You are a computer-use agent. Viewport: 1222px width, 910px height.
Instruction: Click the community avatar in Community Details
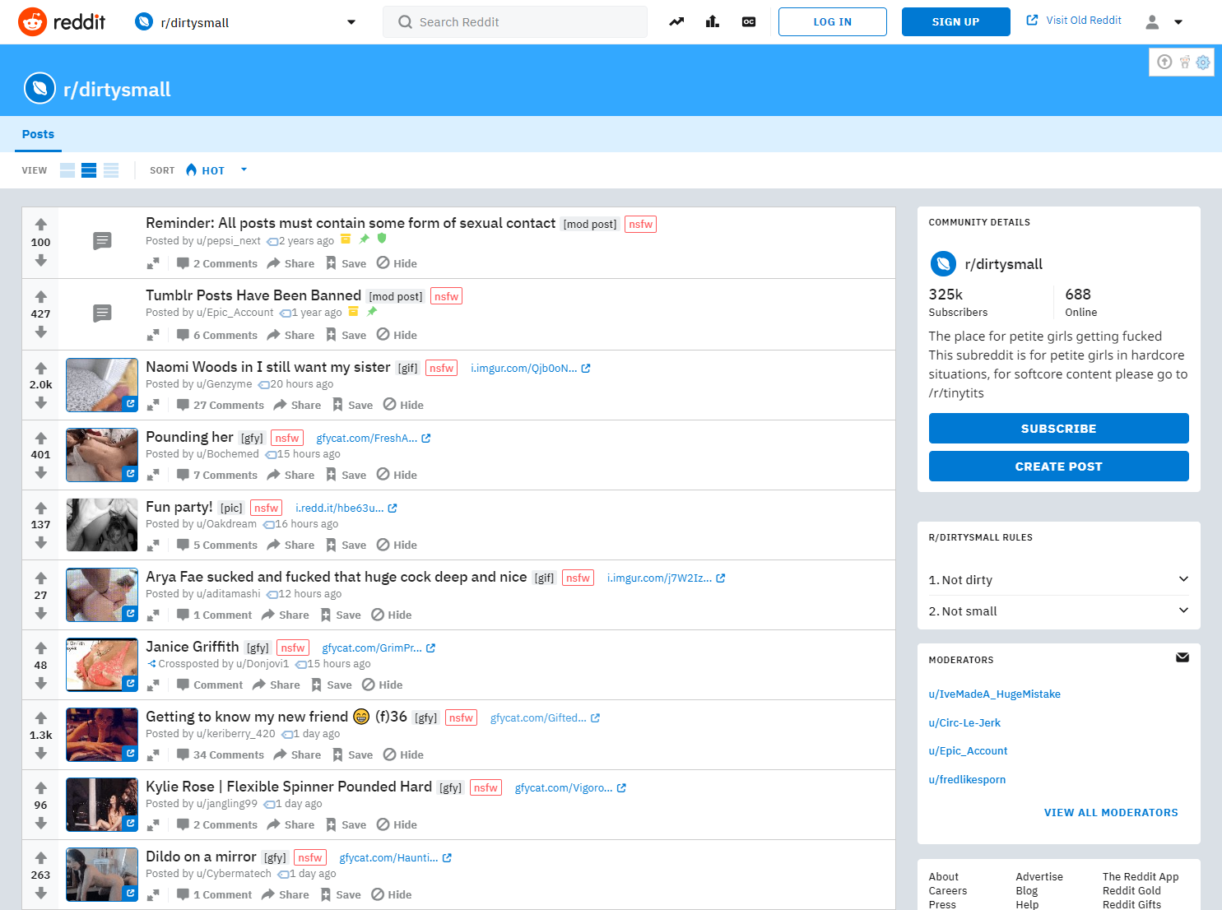943,264
